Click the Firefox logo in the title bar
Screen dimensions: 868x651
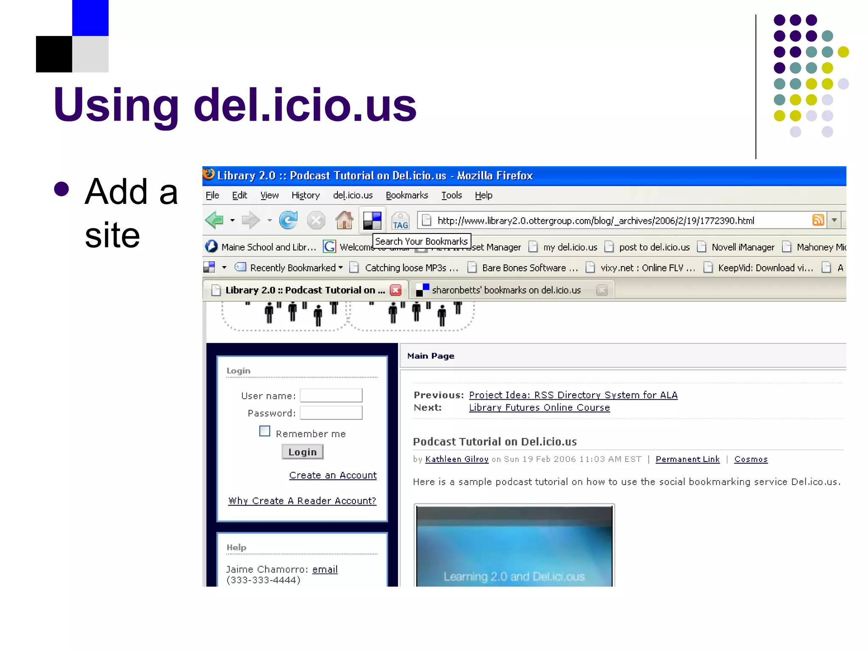click(209, 175)
